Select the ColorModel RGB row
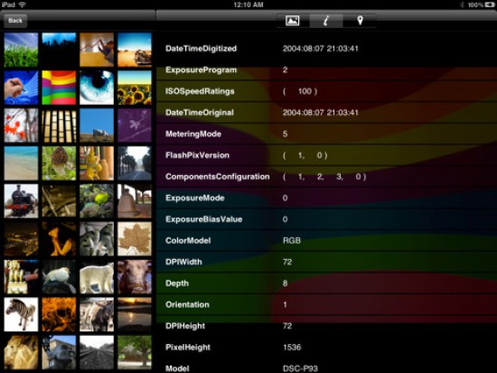Viewport: 497px width, 373px height. point(326,240)
